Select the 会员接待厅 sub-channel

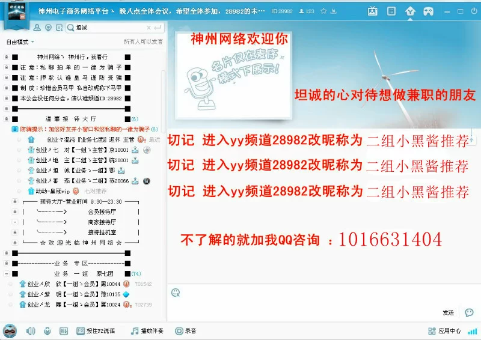click(101, 211)
